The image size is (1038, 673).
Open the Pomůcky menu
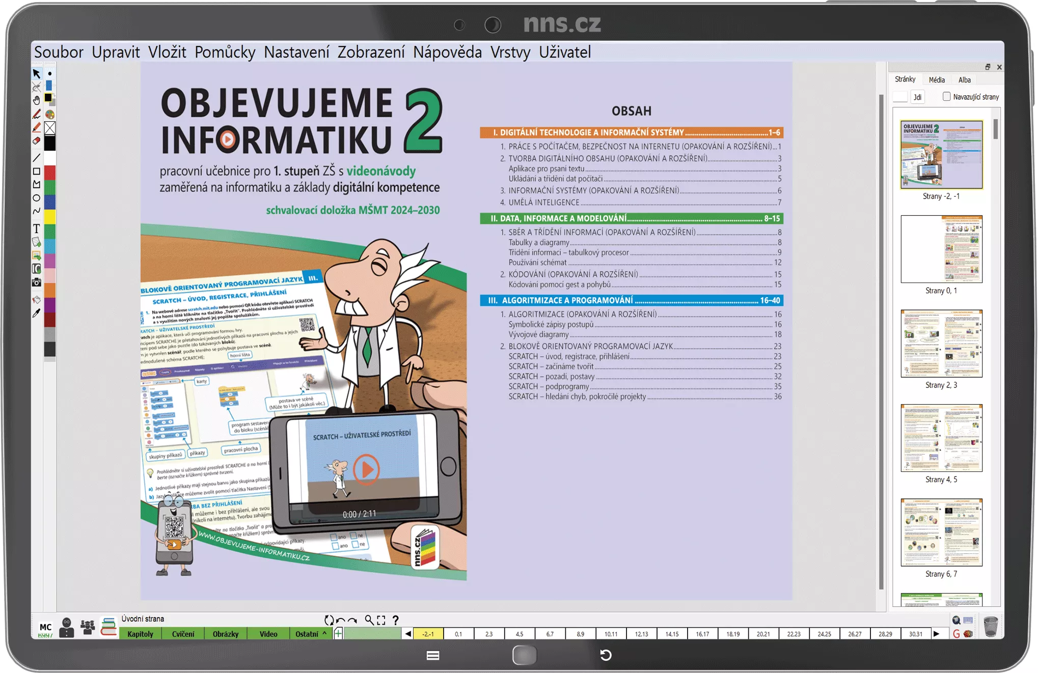click(x=225, y=52)
